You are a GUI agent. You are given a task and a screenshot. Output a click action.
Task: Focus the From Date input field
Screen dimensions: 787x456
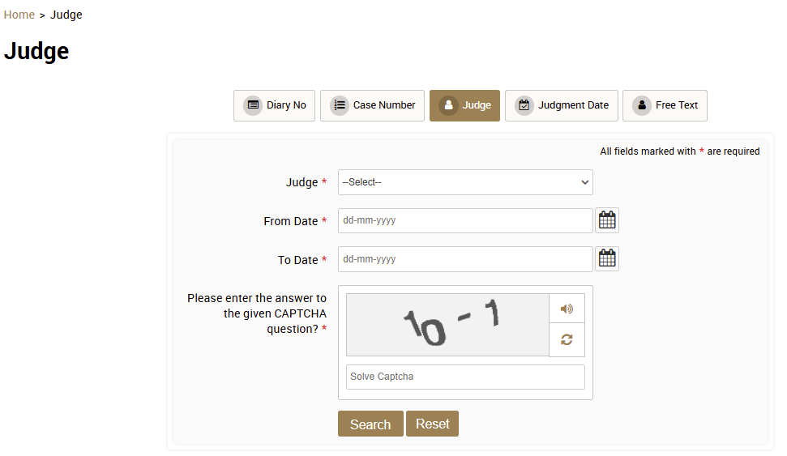pos(465,221)
